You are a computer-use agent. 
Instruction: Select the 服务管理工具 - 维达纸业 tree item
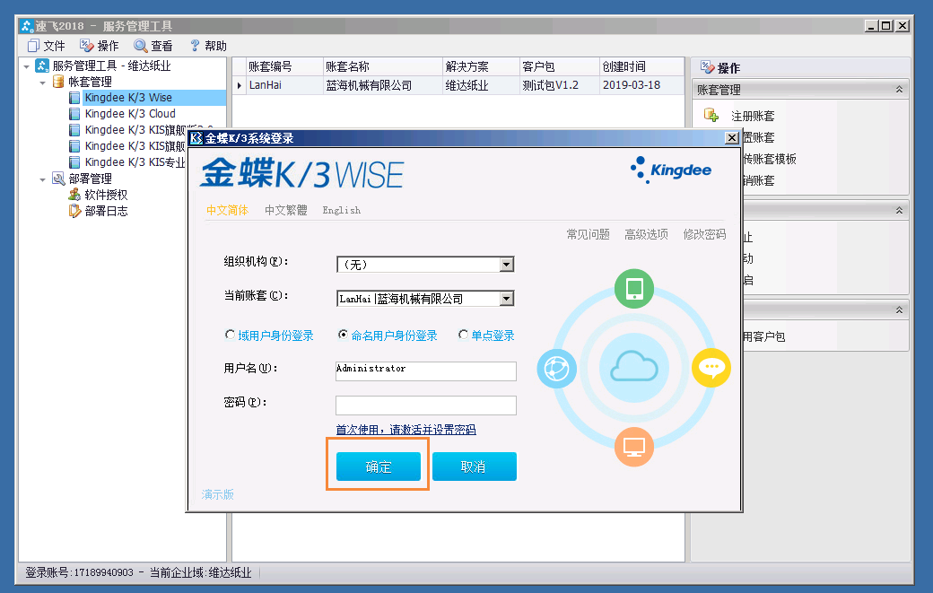pyautogui.click(x=111, y=66)
